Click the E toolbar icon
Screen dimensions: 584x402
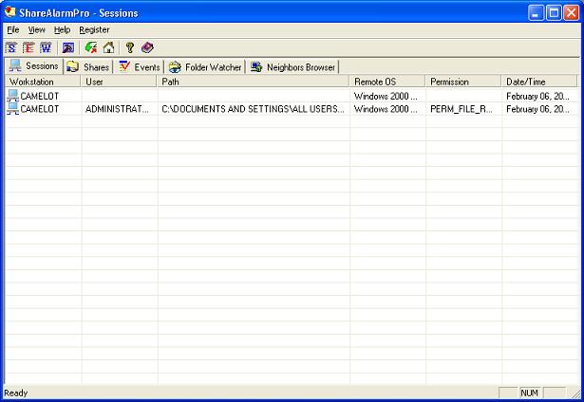coord(28,47)
